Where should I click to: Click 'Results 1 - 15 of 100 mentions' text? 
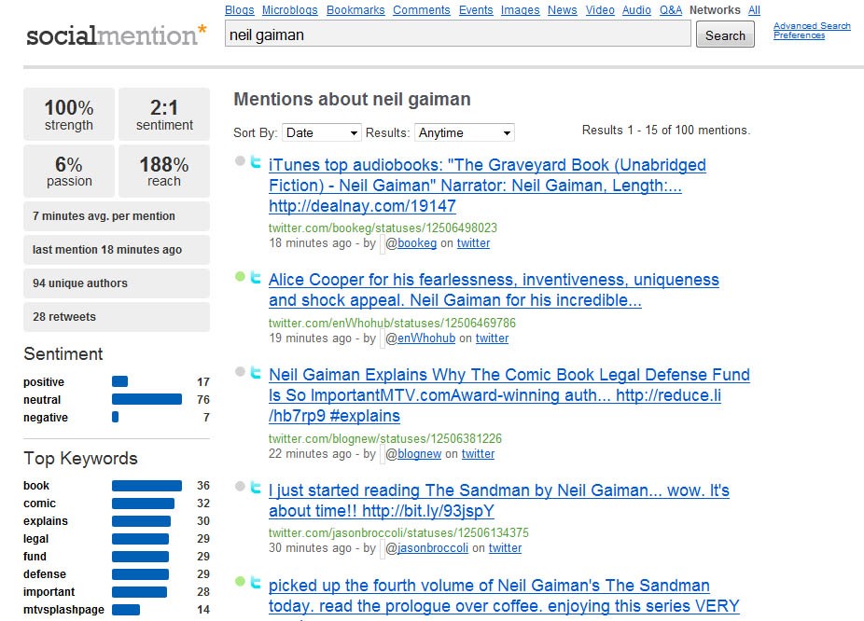tap(666, 131)
